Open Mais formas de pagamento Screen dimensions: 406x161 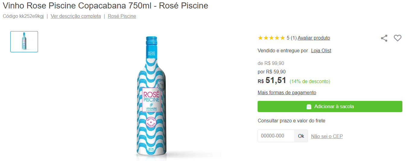(x=287, y=93)
